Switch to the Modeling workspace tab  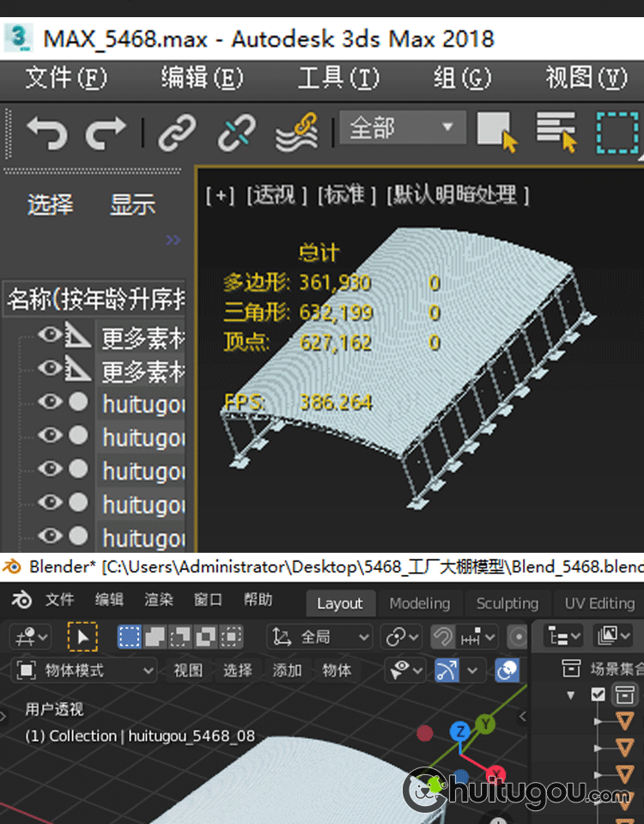pyautogui.click(x=419, y=603)
